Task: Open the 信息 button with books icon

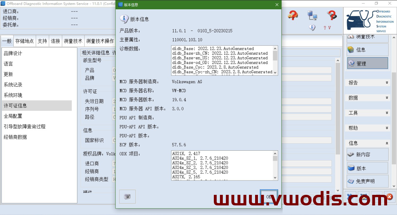Action: pyautogui.click(x=368, y=50)
